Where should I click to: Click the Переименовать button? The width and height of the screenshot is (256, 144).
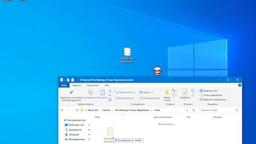point(149,98)
